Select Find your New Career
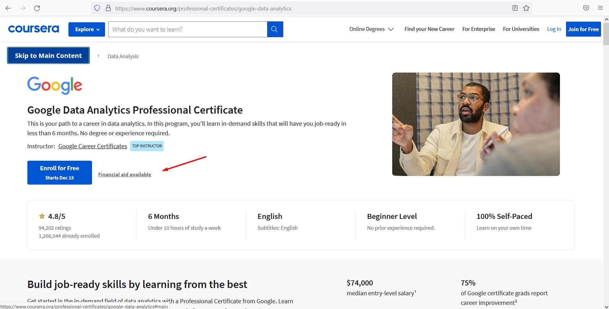 click(x=429, y=29)
